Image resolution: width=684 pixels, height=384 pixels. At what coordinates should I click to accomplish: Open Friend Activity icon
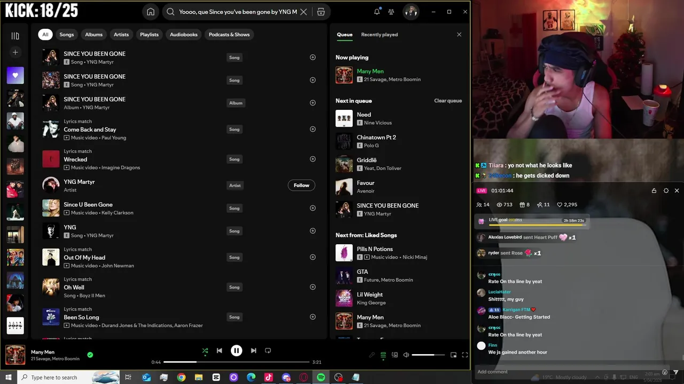[x=391, y=12]
